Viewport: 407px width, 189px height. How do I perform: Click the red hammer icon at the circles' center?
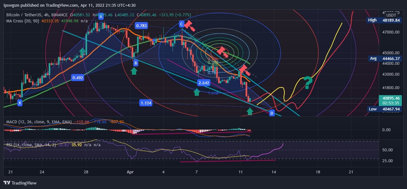tap(222, 52)
